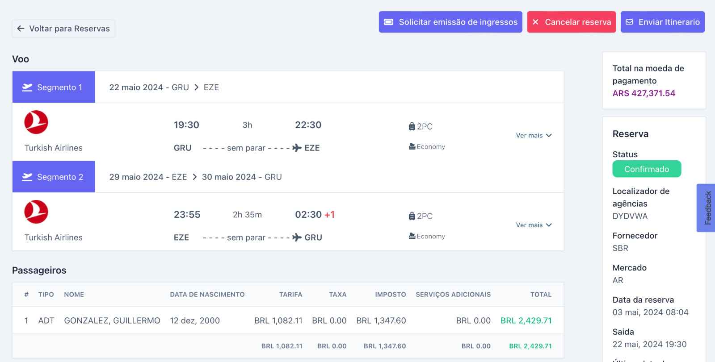This screenshot has height=362, width=715.
Task: Click the Turkish Airlines logo in Segmento 2
Action: pos(36,212)
